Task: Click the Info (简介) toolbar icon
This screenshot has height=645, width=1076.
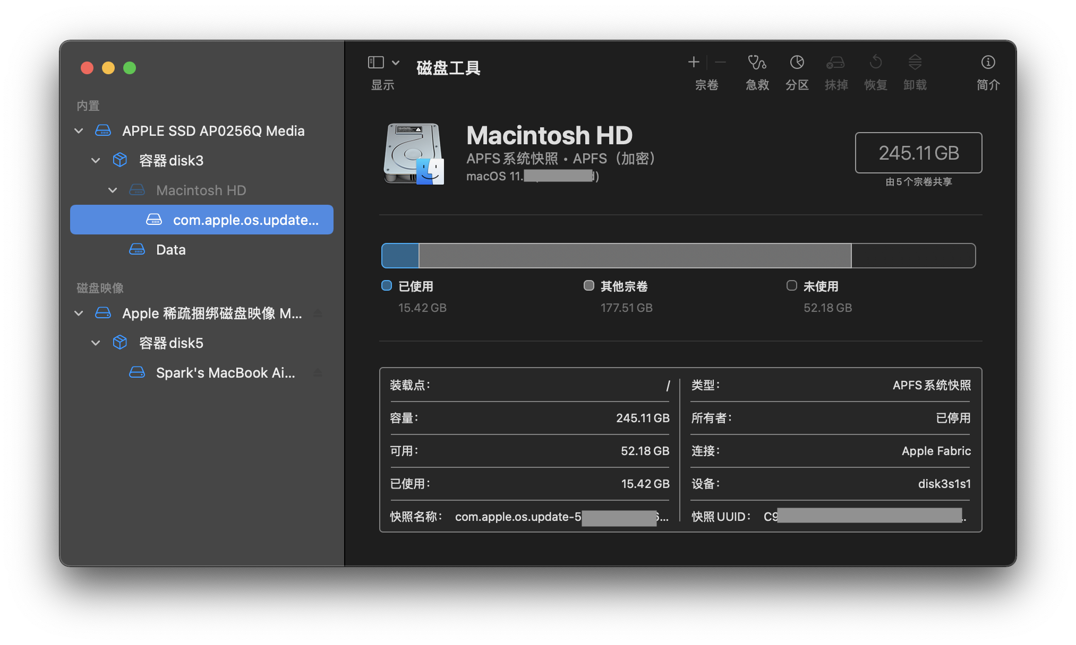Action: click(x=988, y=63)
